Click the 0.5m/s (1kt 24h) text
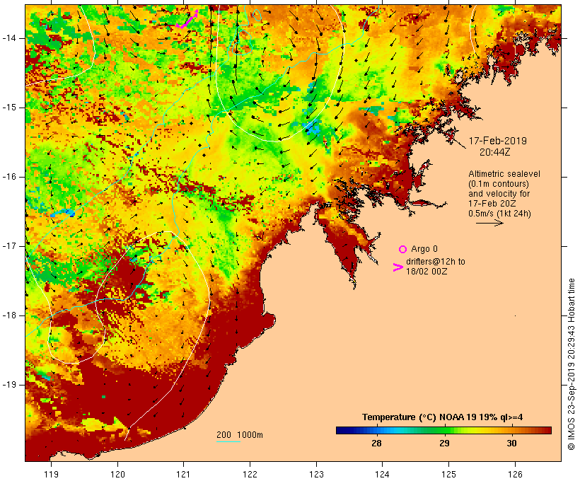The height and width of the screenshot is (481, 580). tap(499, 214)
